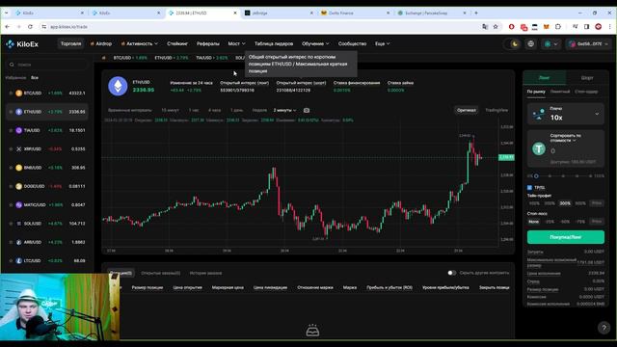Favorite DOGE/USD with its star

[11, 186]
